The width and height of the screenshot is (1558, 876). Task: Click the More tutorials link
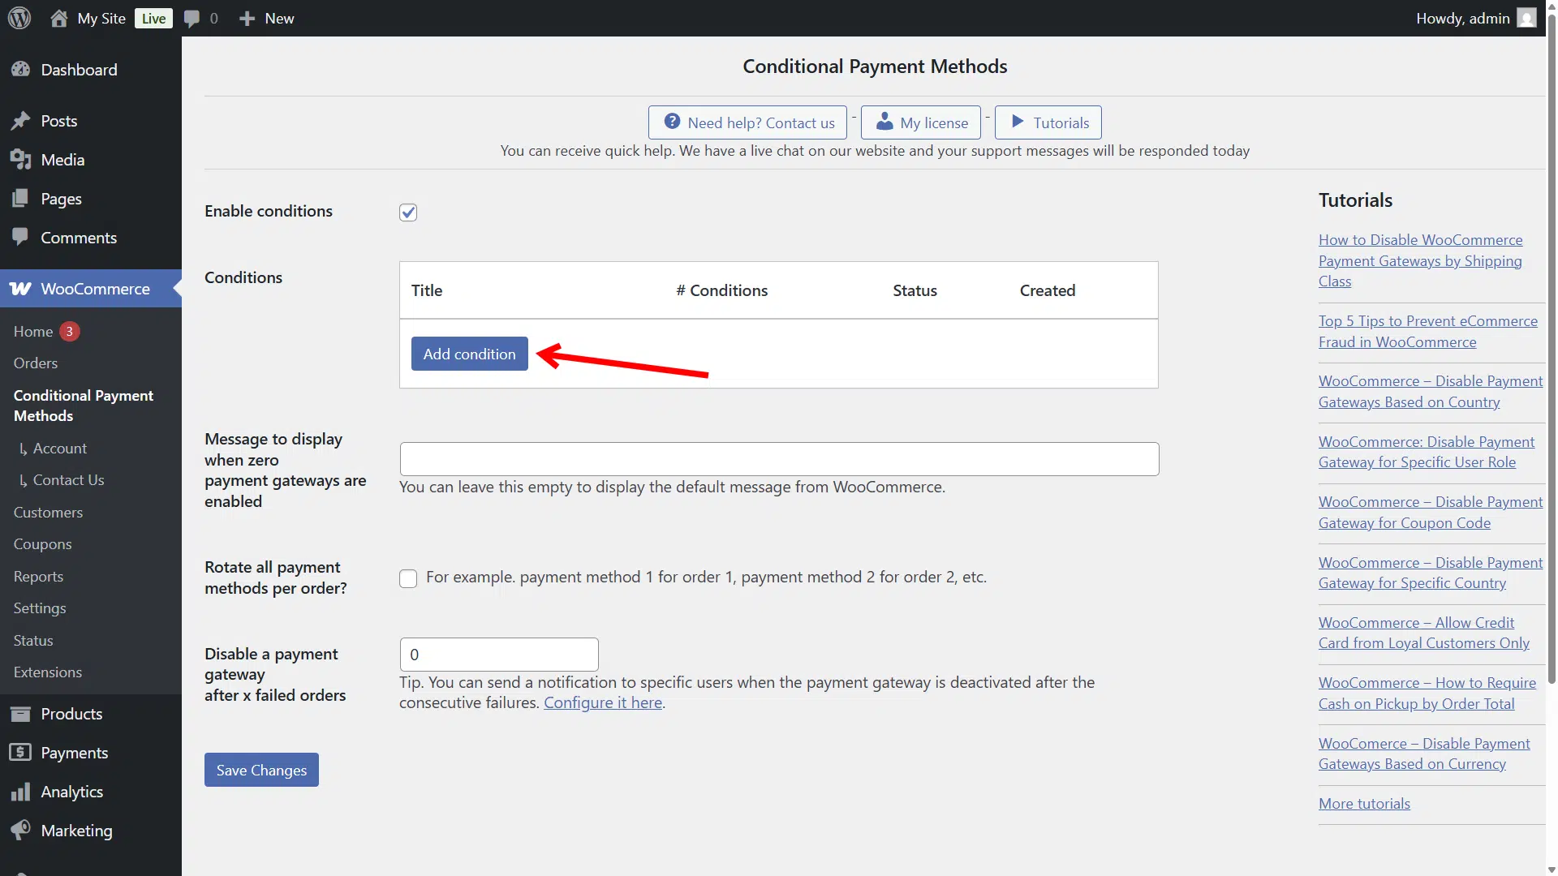[x=1364, y=804]
